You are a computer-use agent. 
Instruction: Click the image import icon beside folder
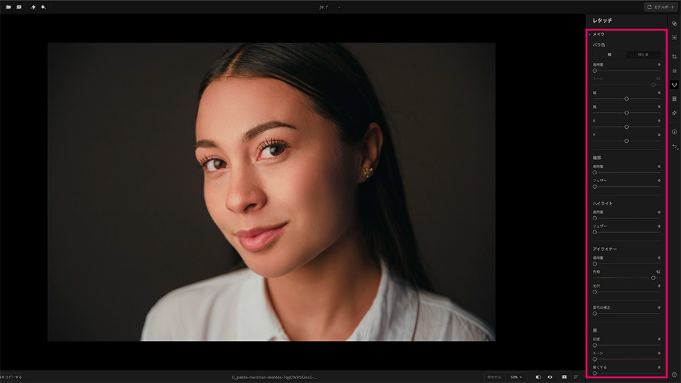coord(19,7)
